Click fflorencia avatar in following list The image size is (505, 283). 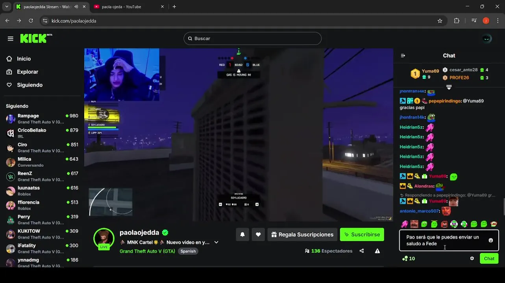(11, 205)
